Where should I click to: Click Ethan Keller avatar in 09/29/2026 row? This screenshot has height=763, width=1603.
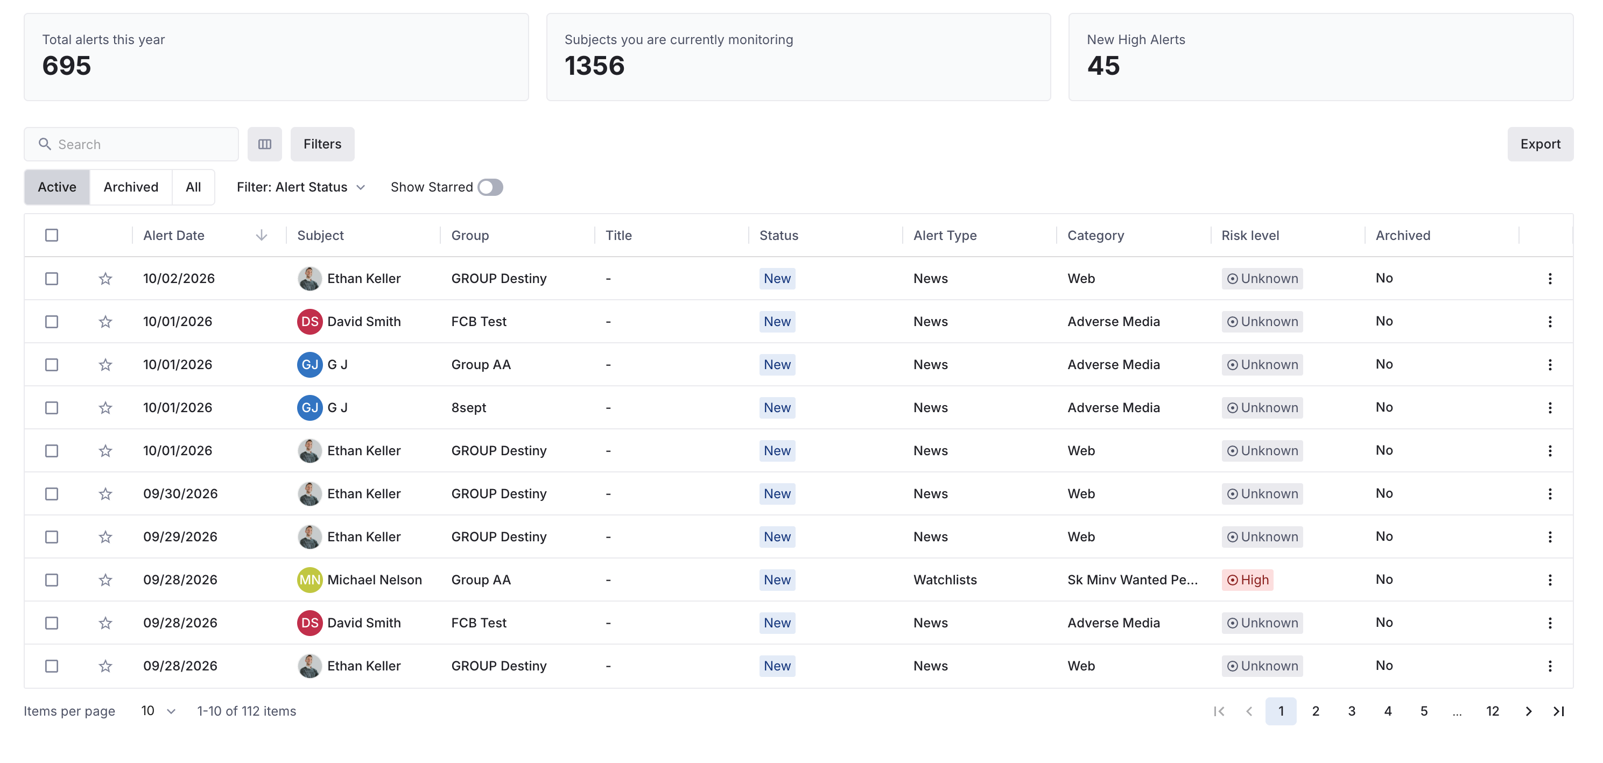click(310, 536)
